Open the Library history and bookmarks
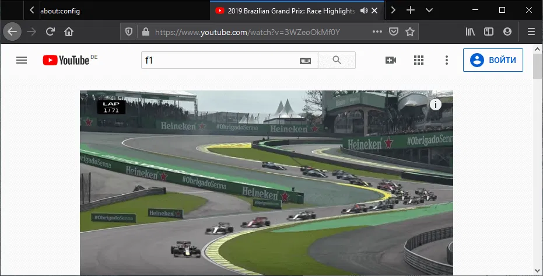 (x=470, y=32)
